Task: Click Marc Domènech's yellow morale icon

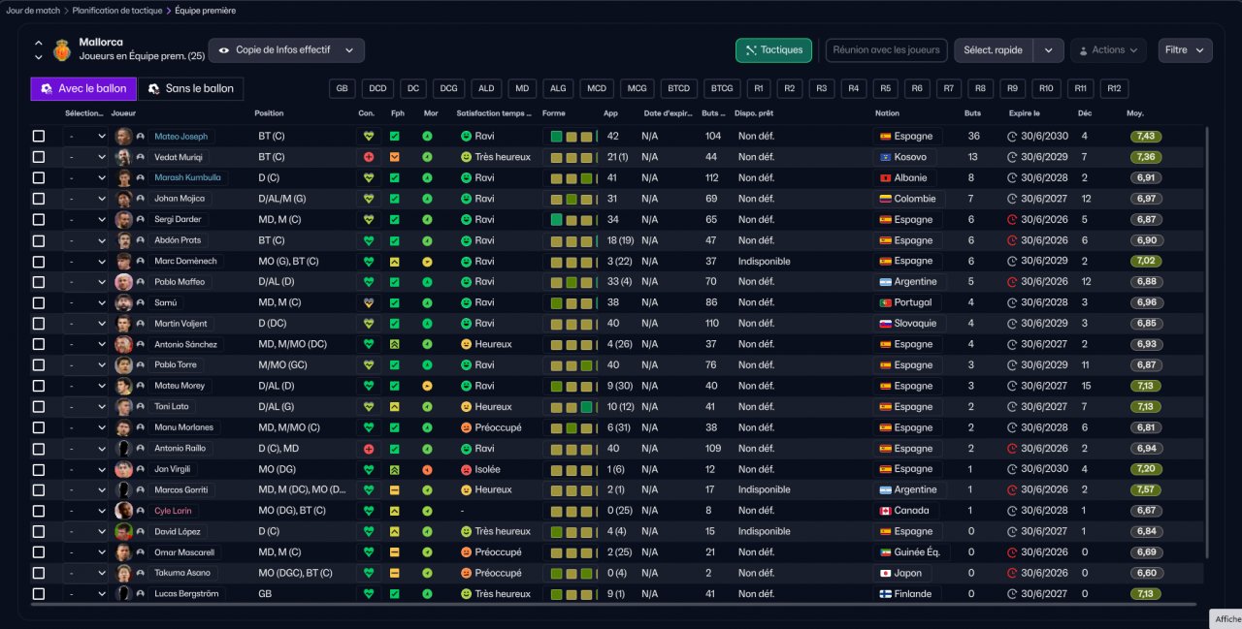Action: point(428,262)
